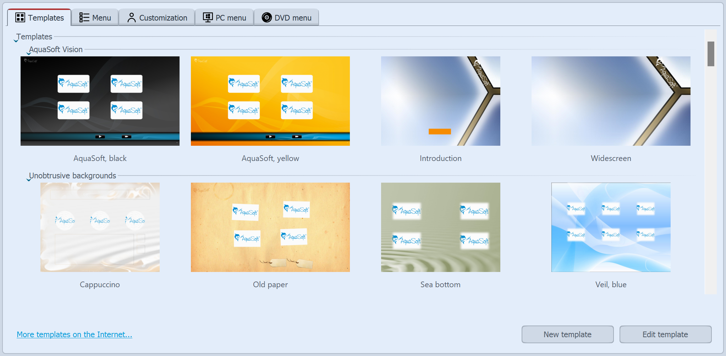Open More templates on the Internet link
This screenshot has height=356, width=726.
coord(74,334)
